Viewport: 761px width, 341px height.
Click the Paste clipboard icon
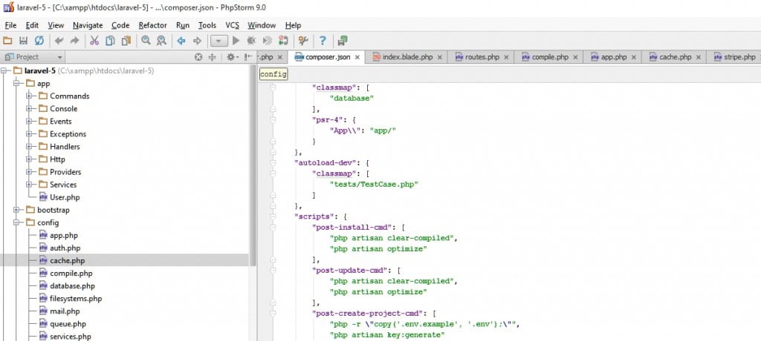click(x=126, y=41)
